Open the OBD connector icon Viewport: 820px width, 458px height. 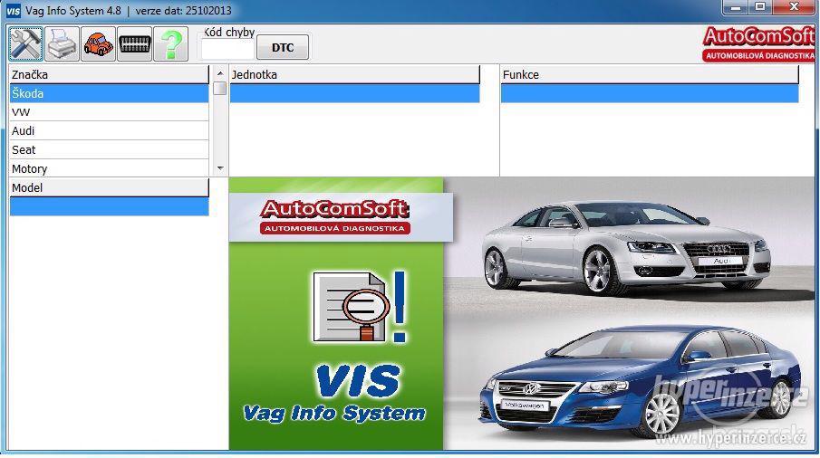[134, 44]
